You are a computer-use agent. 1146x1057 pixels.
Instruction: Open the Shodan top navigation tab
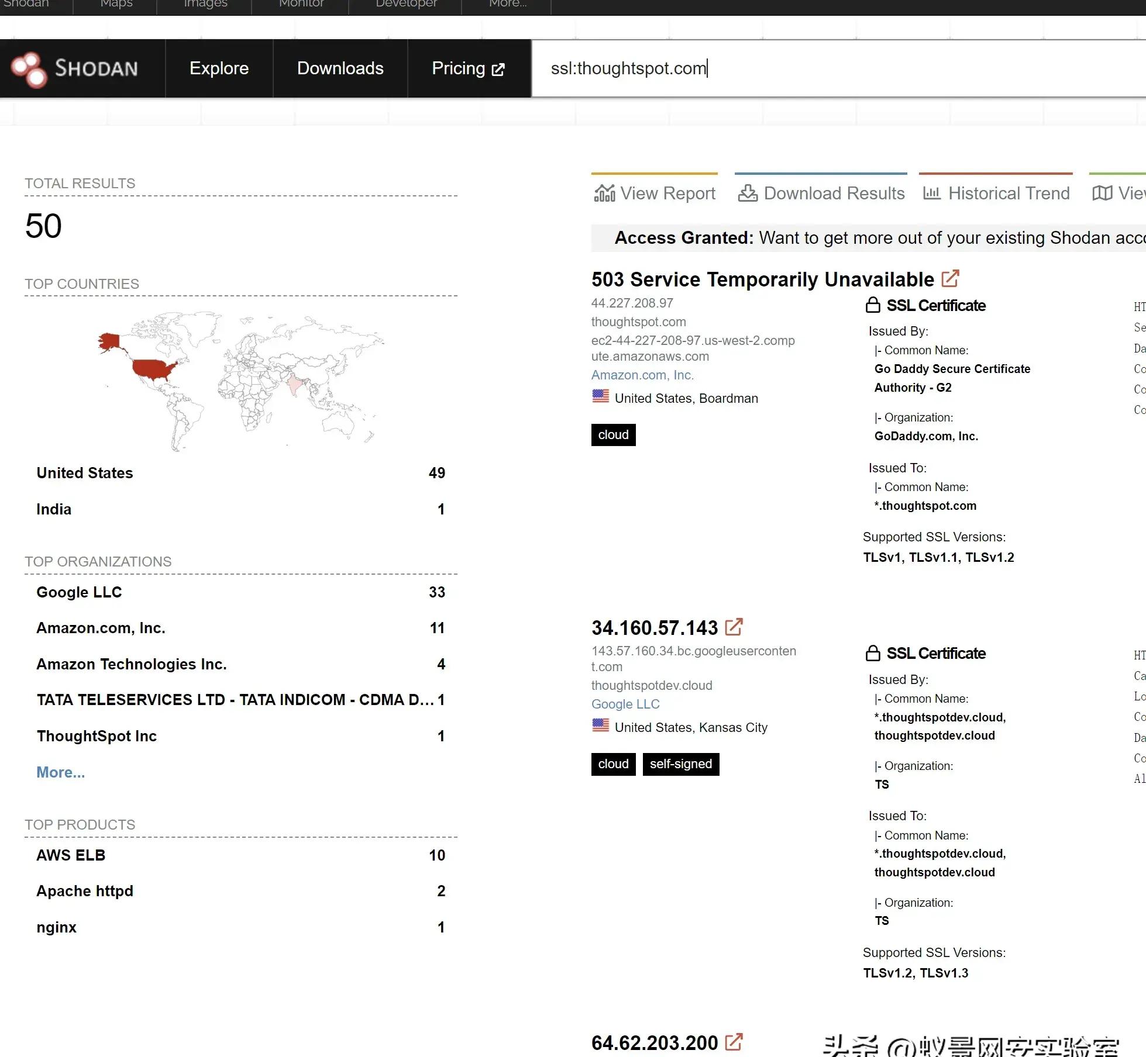pos(26,4)
